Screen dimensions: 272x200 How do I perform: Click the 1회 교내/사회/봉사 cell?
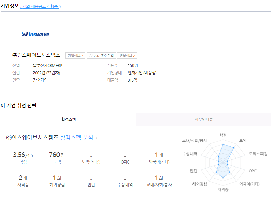pyautogui.click(x=159, y=181)
